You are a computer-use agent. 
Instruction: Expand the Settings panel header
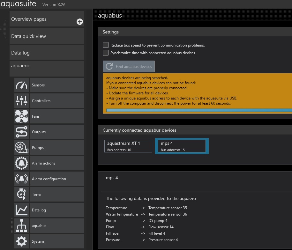[x=195, y=32]
